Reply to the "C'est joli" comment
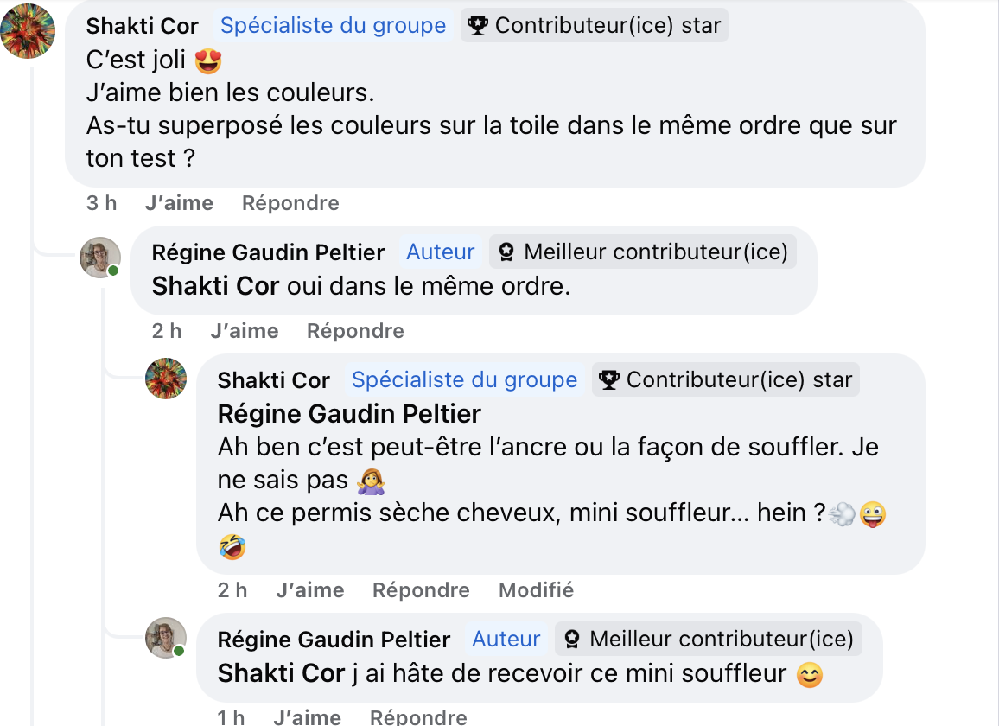999x726 pixels. (290, 203)
